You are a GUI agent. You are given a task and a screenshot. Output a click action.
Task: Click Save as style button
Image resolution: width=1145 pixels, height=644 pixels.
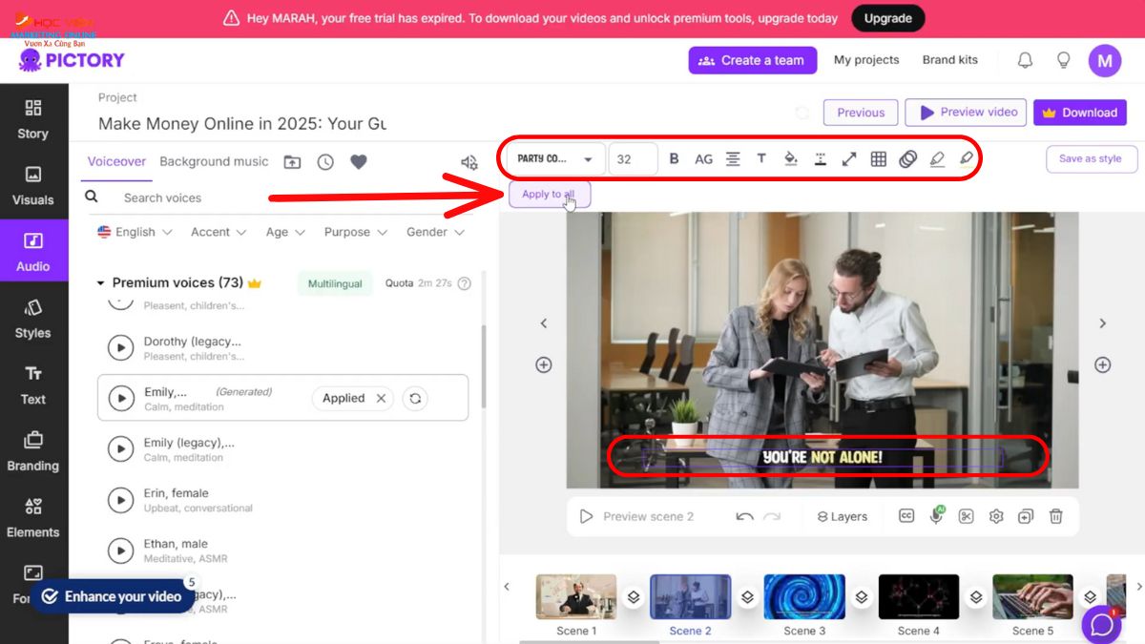(x=1091, y=159)
